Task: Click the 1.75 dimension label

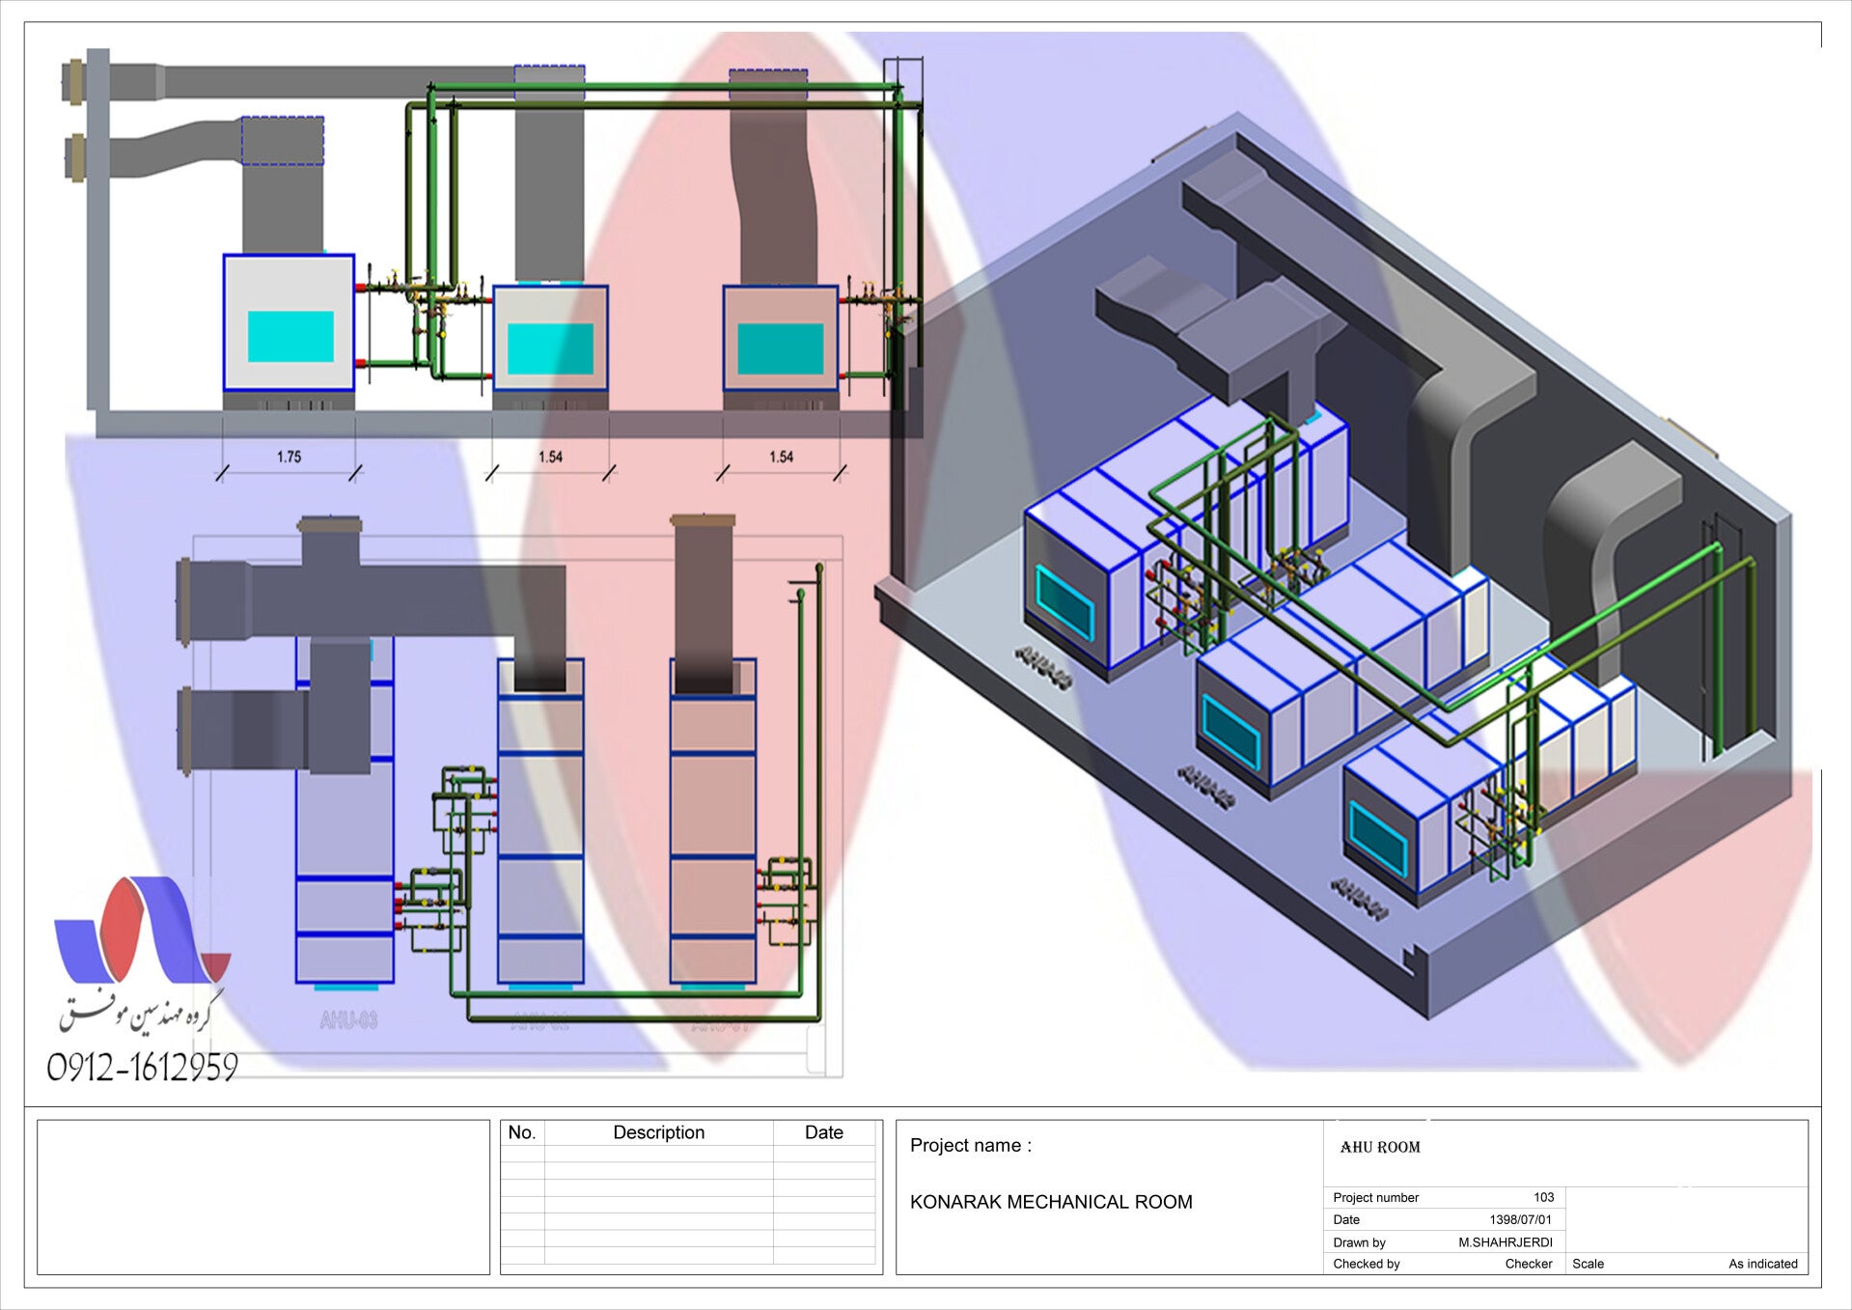Action: click(289, 457)
